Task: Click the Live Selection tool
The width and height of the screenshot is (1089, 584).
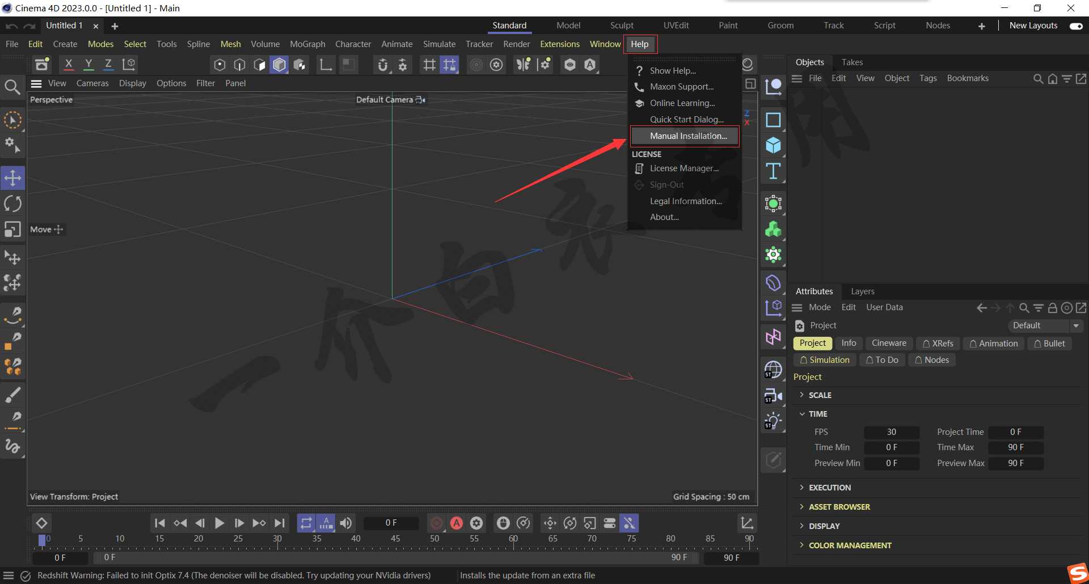Action: (12, 120)
